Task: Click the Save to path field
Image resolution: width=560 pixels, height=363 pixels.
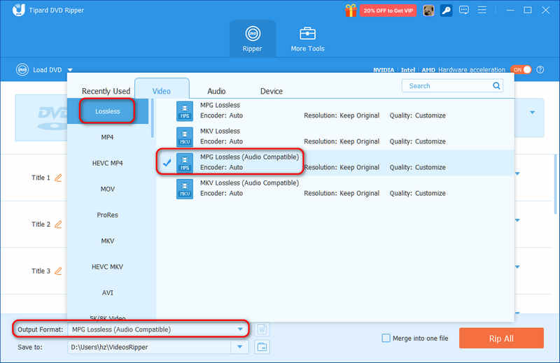Action: pyautogui.click(x=150, y=347)
